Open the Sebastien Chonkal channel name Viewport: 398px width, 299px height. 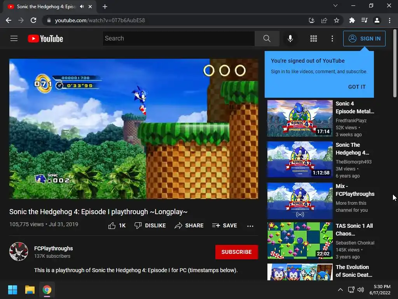coord(355,243)
